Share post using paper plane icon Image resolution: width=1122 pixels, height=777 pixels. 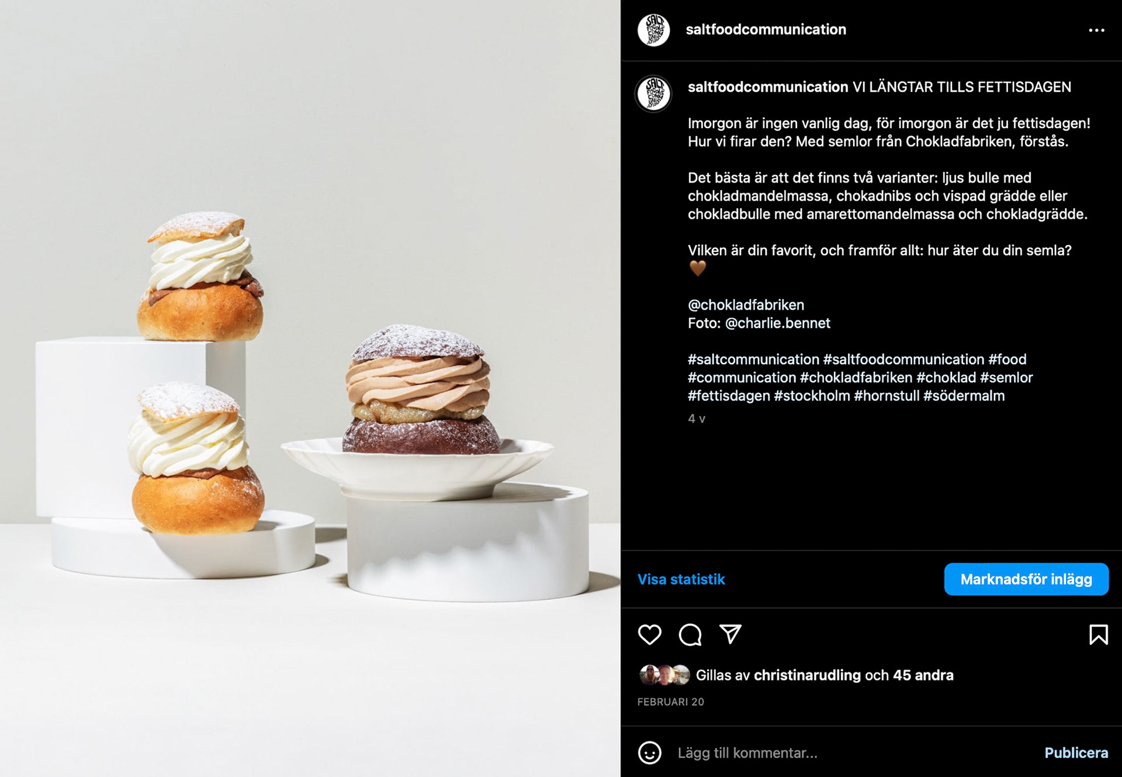(x=730, y=634)
